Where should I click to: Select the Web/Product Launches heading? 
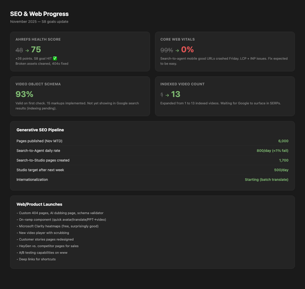pyautogui.click(x=39, y=204)
